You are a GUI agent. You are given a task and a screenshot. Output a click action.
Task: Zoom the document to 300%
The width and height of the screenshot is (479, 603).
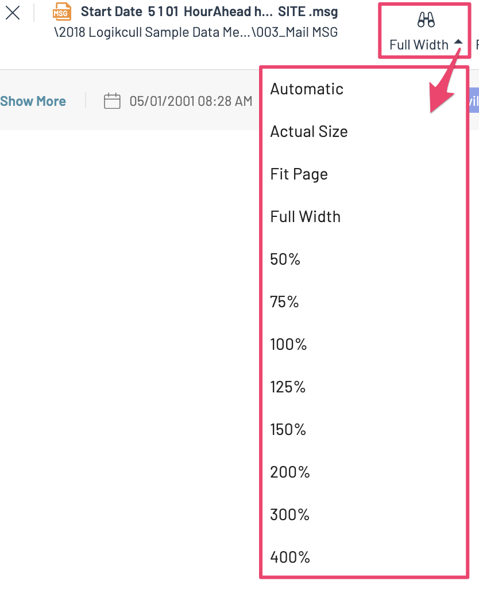[289, 514]
